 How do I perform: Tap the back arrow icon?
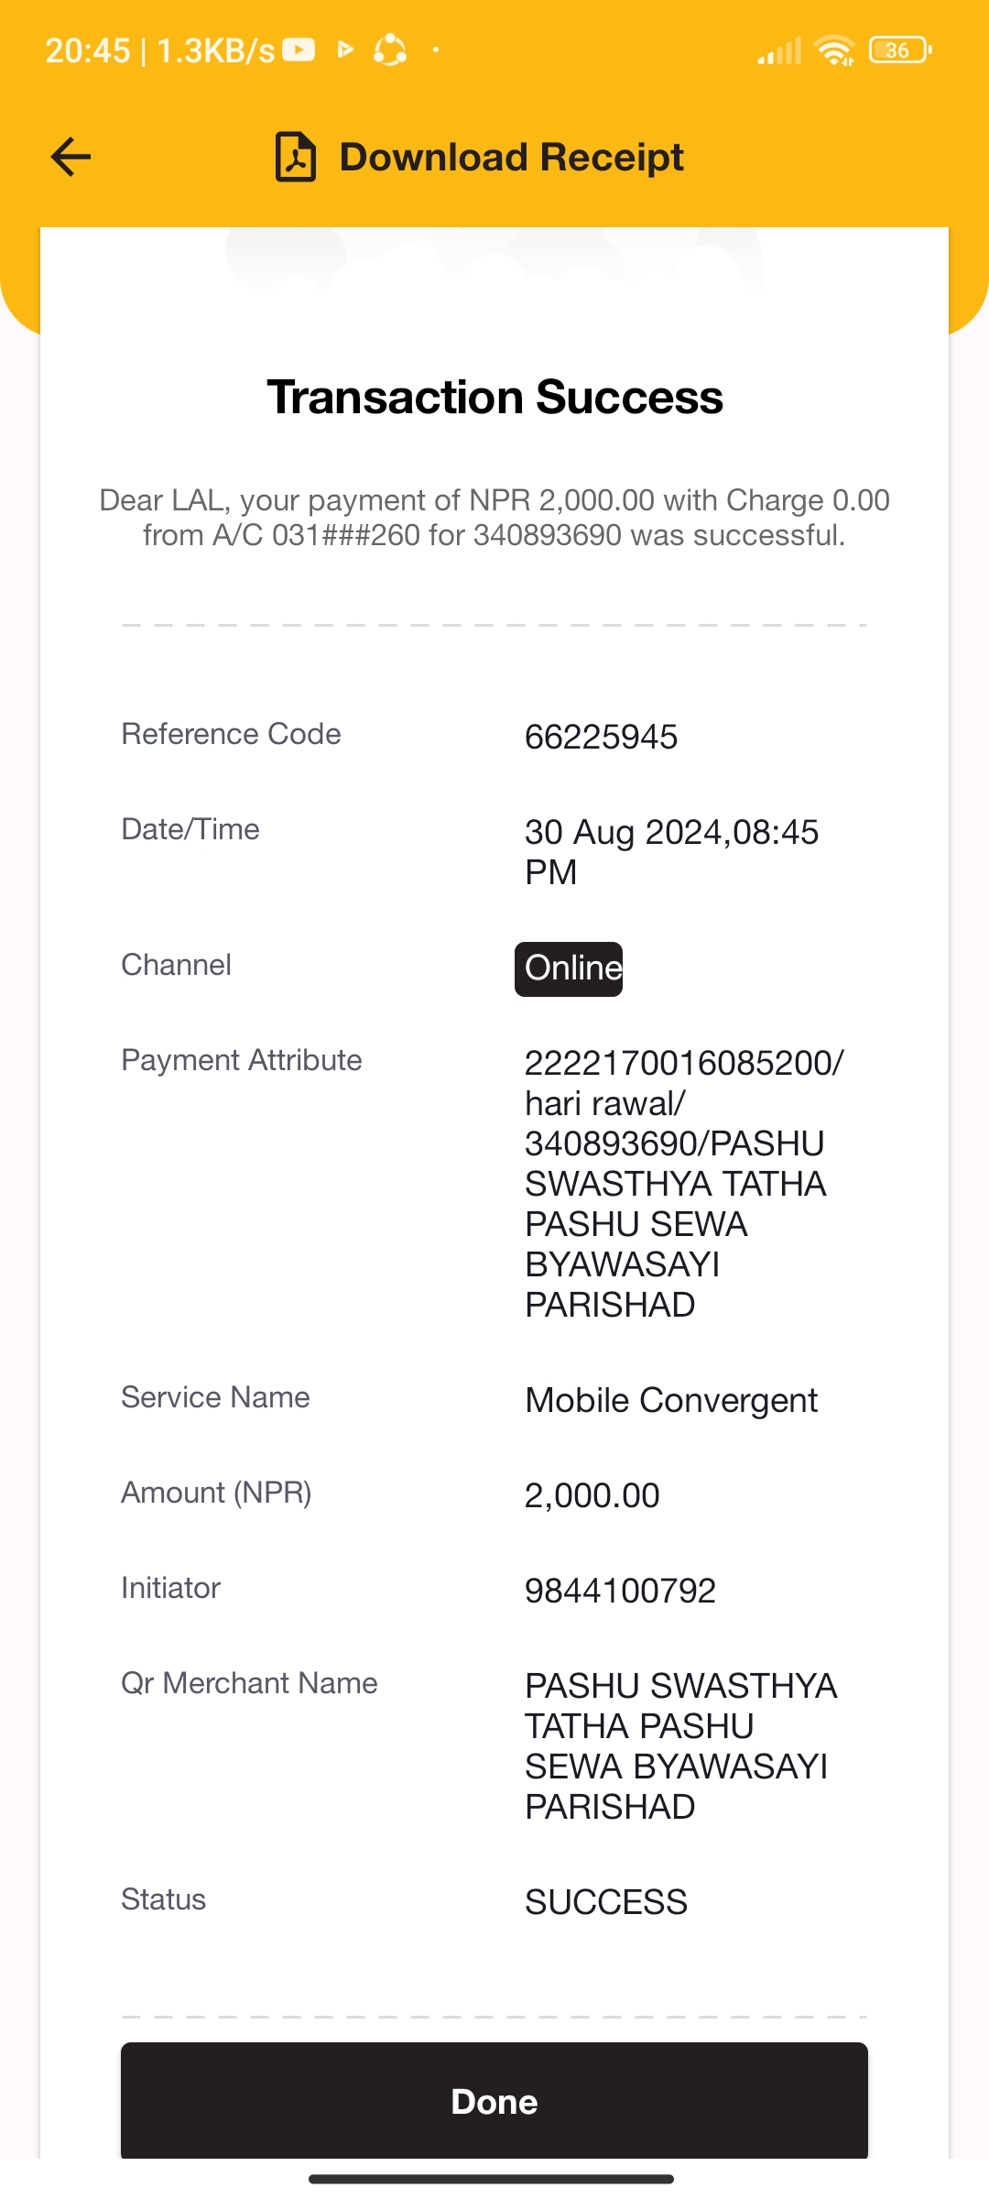[x=71, y=157]
